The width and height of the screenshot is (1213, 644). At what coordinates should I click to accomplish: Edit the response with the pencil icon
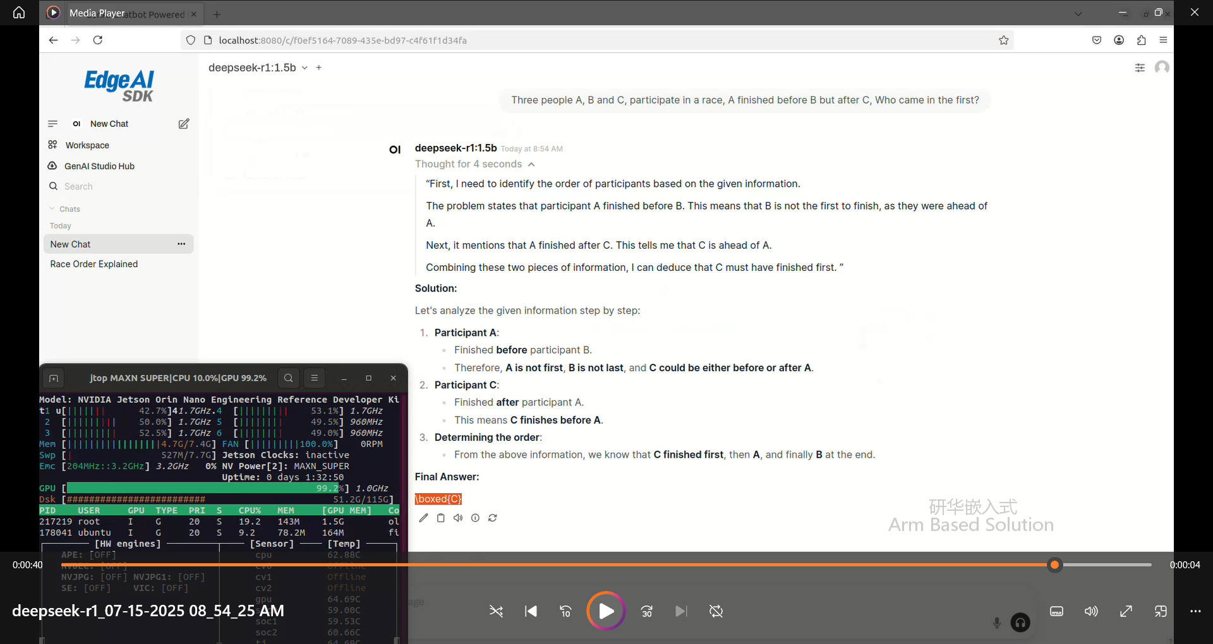coord(423,518)
